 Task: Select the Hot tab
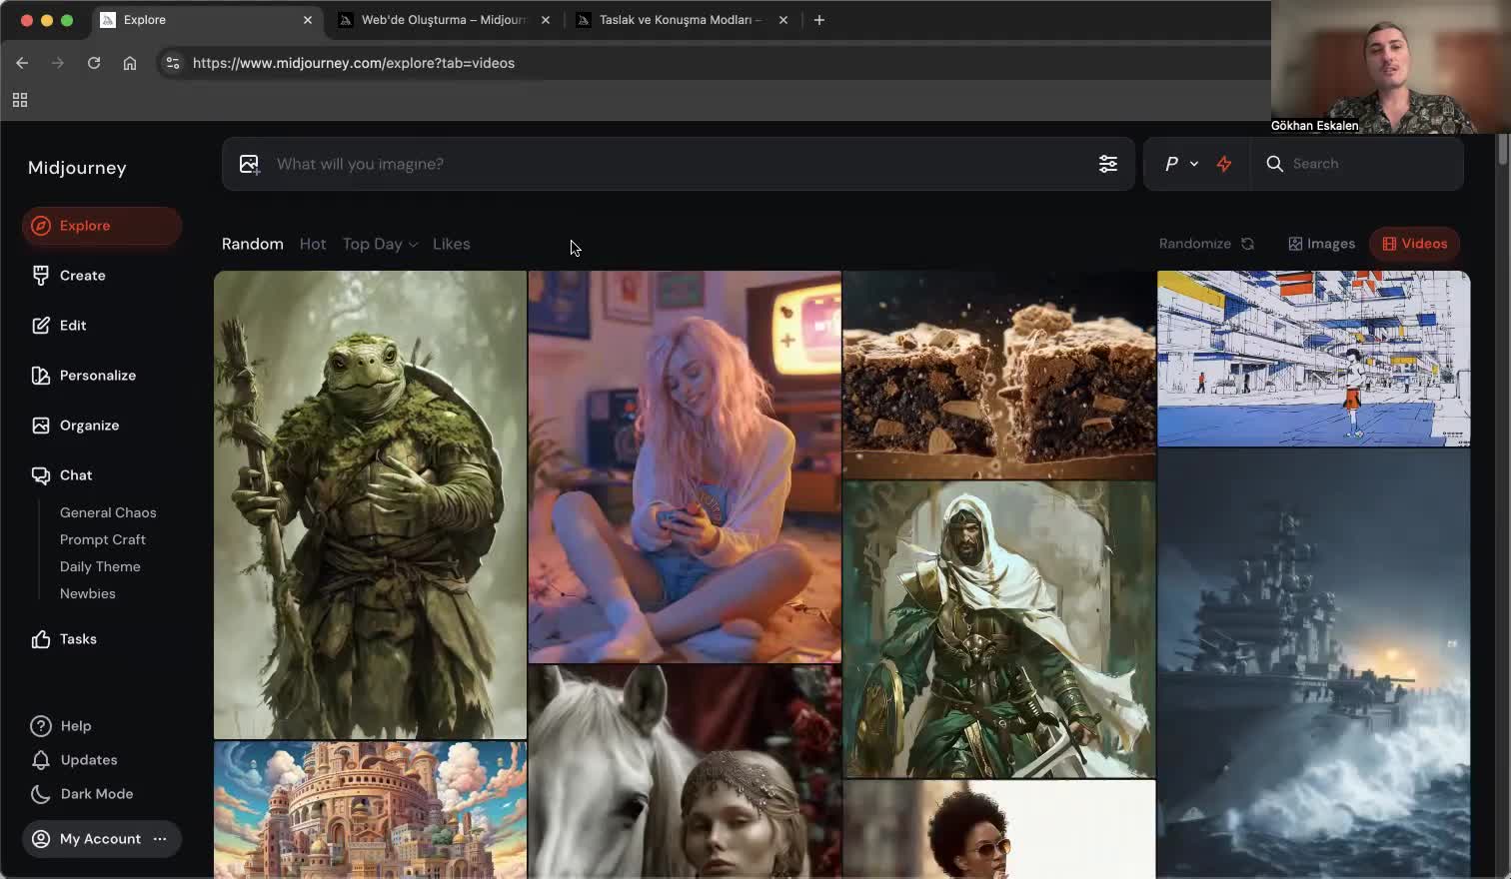point(313,244)
